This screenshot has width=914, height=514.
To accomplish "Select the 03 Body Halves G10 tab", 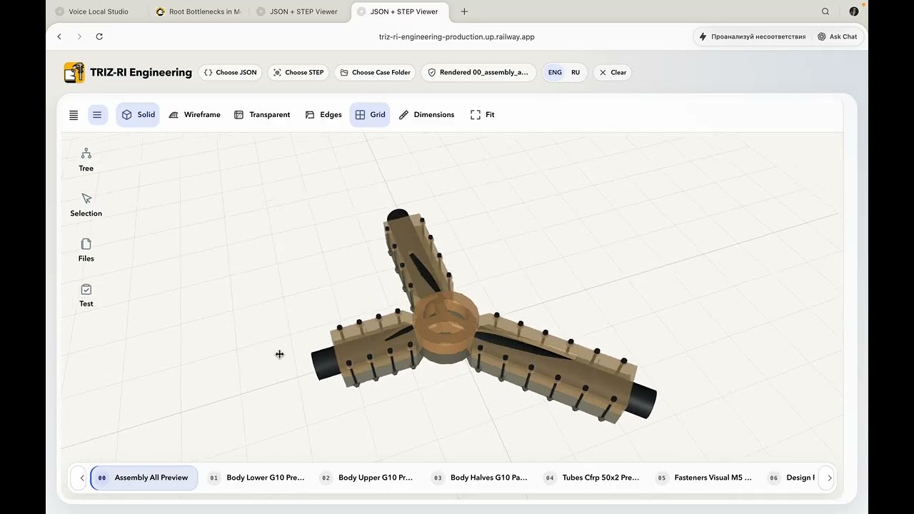I will [x=481, y=478].
